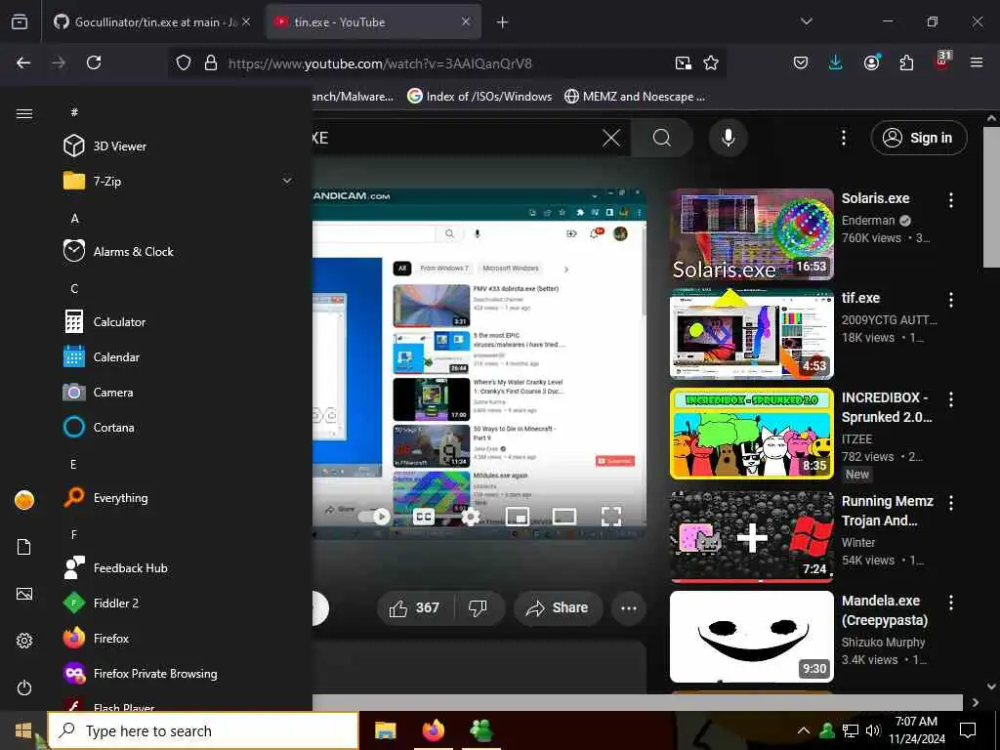Search with voice microphone button
The height and width of the screenshot is (750, 1000).
click(x=728, y=138)
